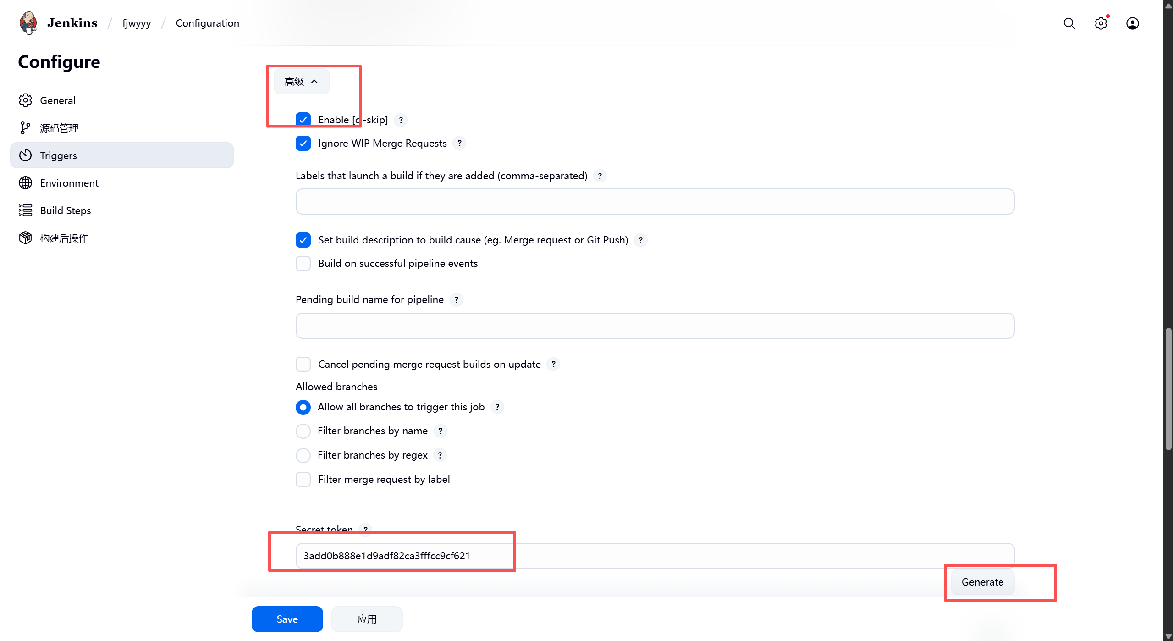Screen dimensions: 1173x641
Task: Click the Jenkins butler logo icon
Action: [x=28, y=23]
